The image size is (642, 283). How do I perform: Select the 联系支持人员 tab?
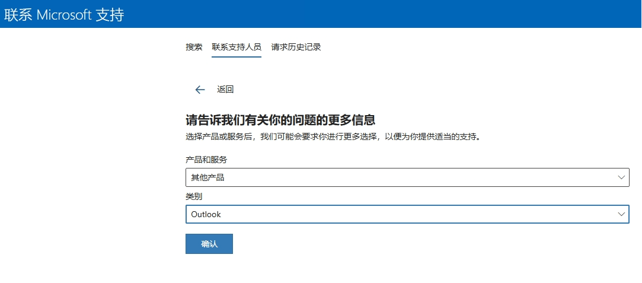coord(237,47)
